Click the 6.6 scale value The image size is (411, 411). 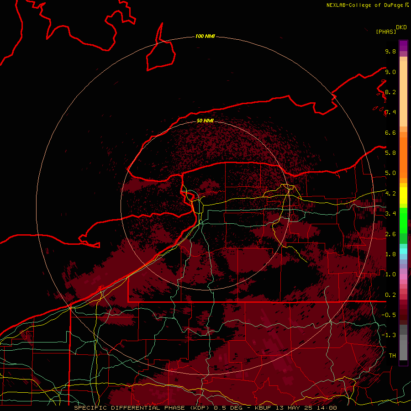pos(390,132)
